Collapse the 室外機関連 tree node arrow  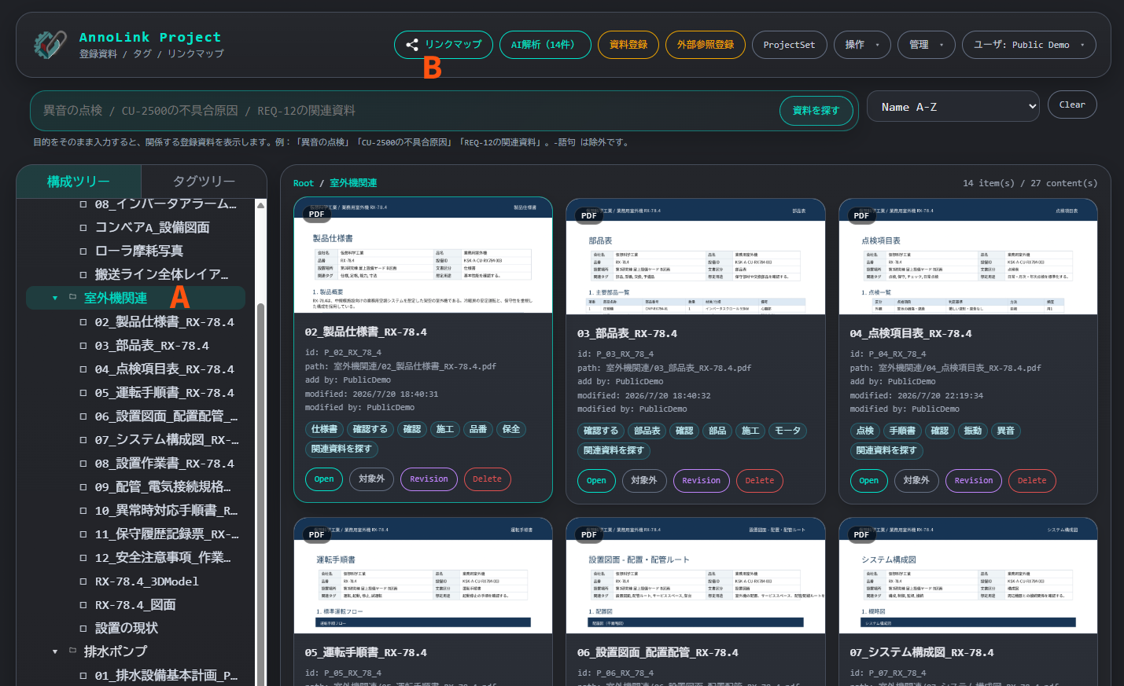tap(55, 298)
